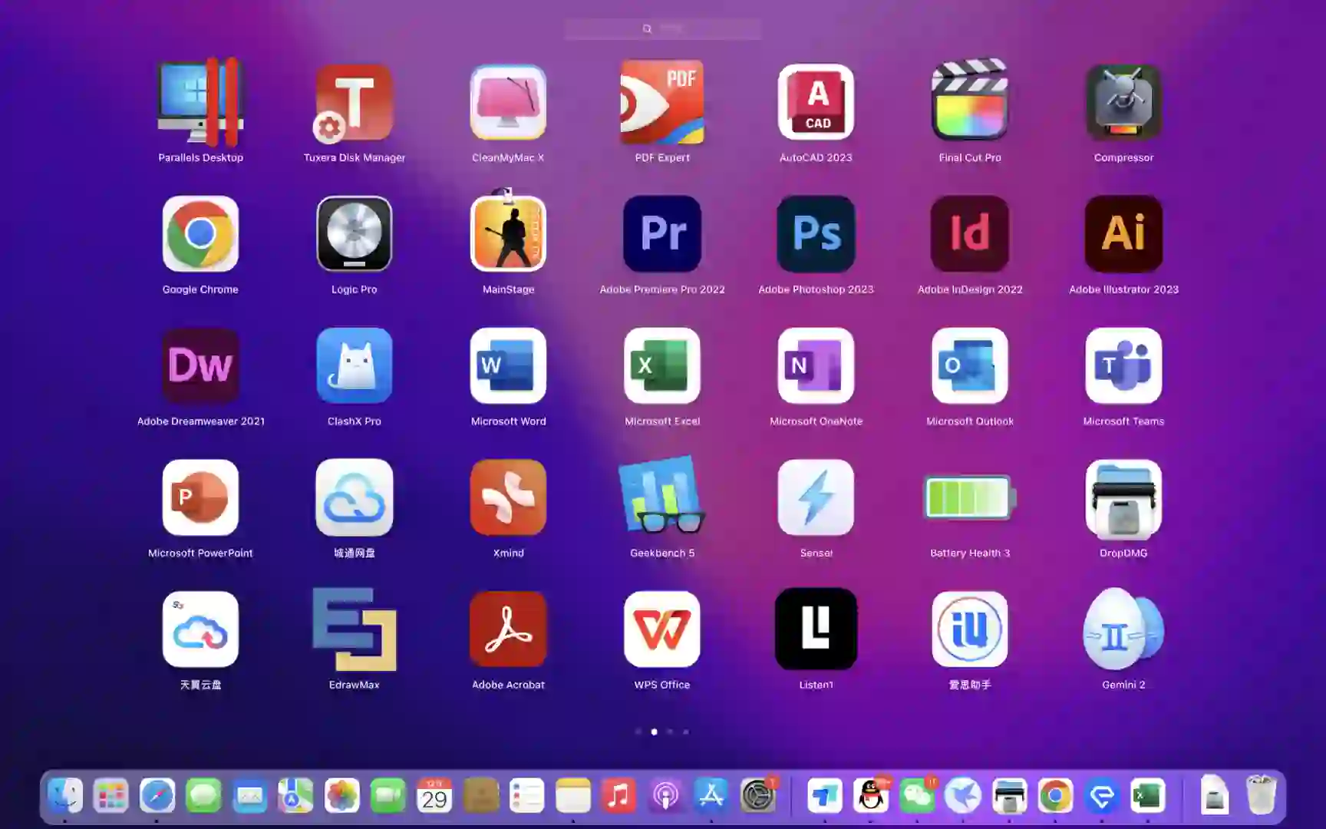Open Adobe Dreamweaver 2021
This screenshot has height=829, width=1326.
click(x=201, y=366)
